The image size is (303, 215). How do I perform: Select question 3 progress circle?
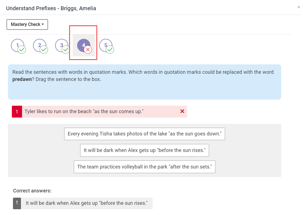click(x=62, y=45)
